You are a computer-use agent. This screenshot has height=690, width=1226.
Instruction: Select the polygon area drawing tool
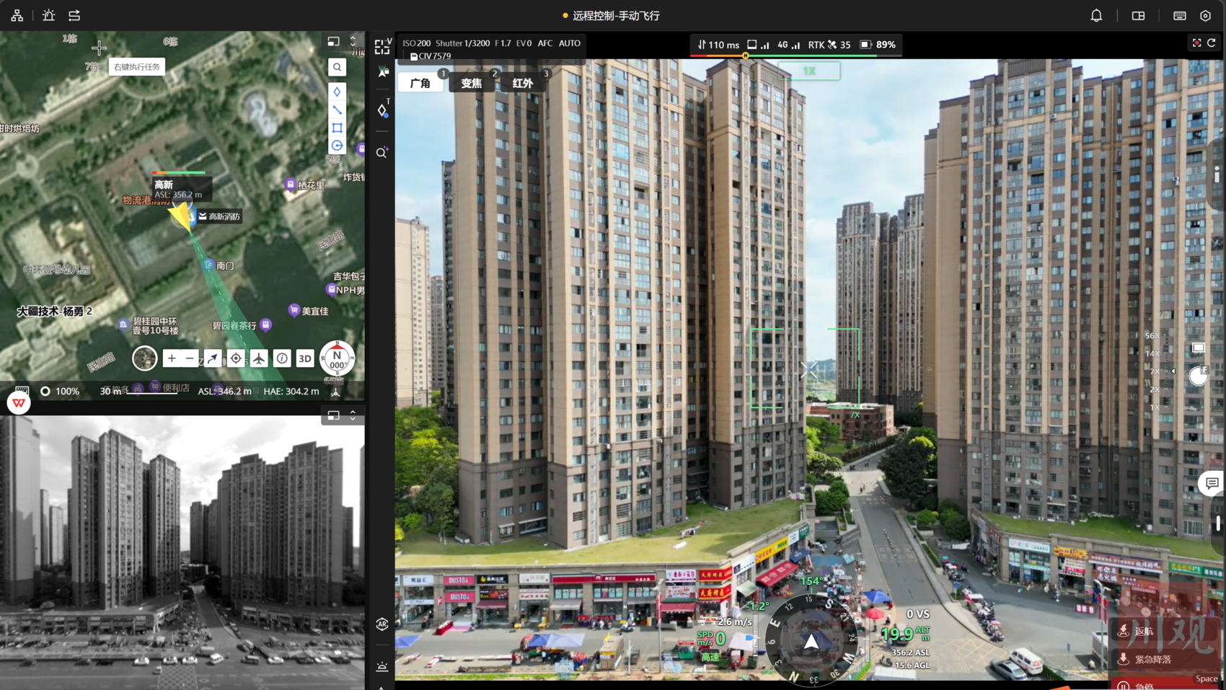pos(337,128)
